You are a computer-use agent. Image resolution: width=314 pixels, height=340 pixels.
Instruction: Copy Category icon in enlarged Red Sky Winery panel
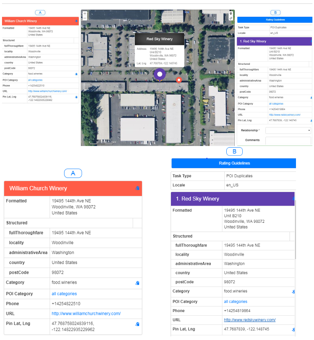coord(293,292)
